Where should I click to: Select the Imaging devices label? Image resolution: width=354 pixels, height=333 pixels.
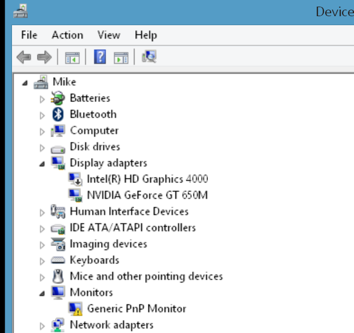[108, 244]
